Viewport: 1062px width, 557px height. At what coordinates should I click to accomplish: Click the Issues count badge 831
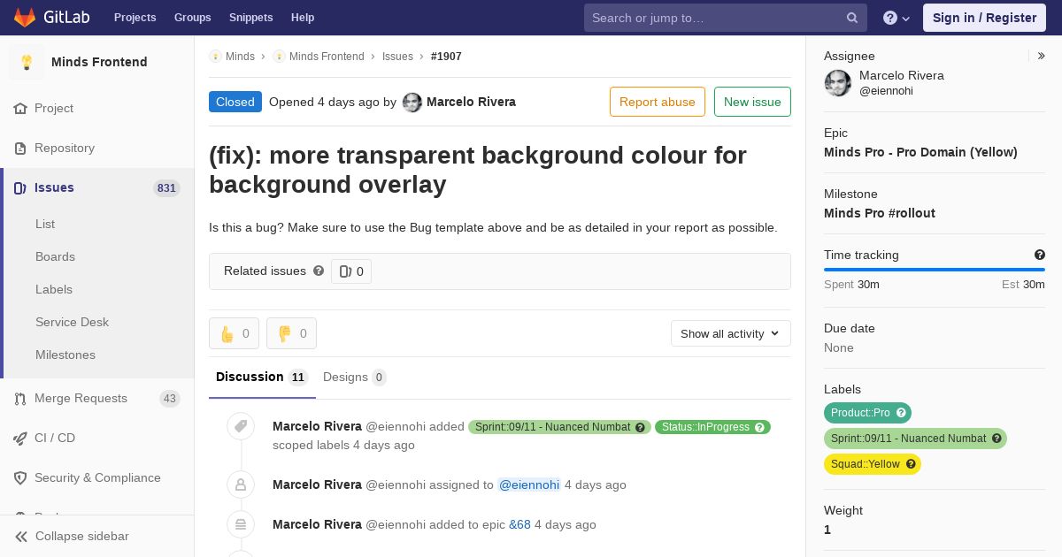pyautogui.click(x=166, y=188)
